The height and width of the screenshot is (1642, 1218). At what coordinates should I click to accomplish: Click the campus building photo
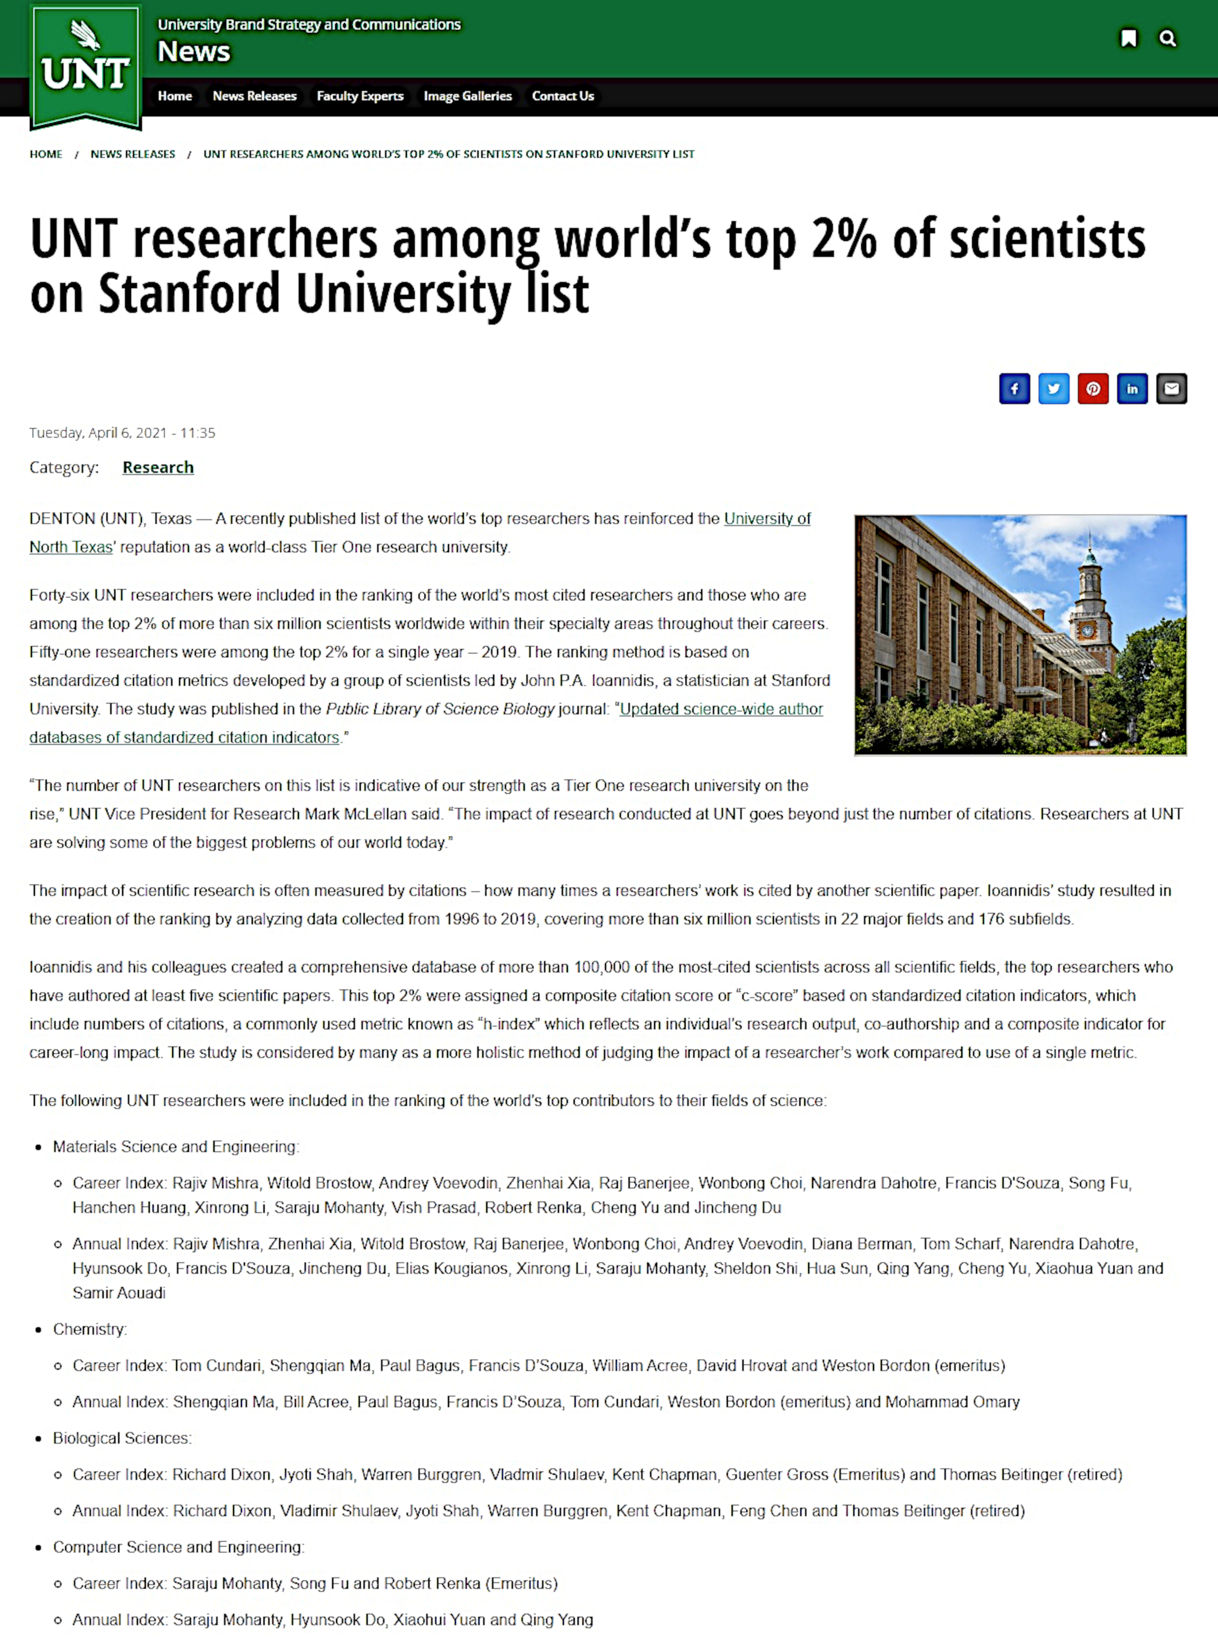tap(1021, 635)
